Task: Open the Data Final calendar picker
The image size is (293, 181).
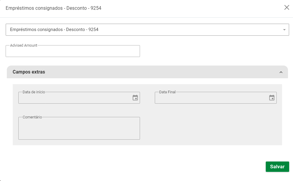Action: (x=272, y=98)
